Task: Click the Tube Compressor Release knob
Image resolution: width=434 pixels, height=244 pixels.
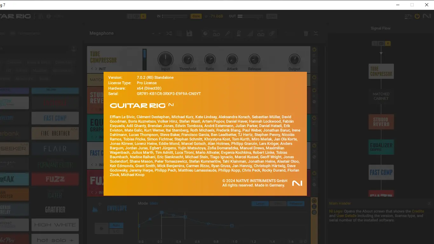Action: [x=254, y=59]
